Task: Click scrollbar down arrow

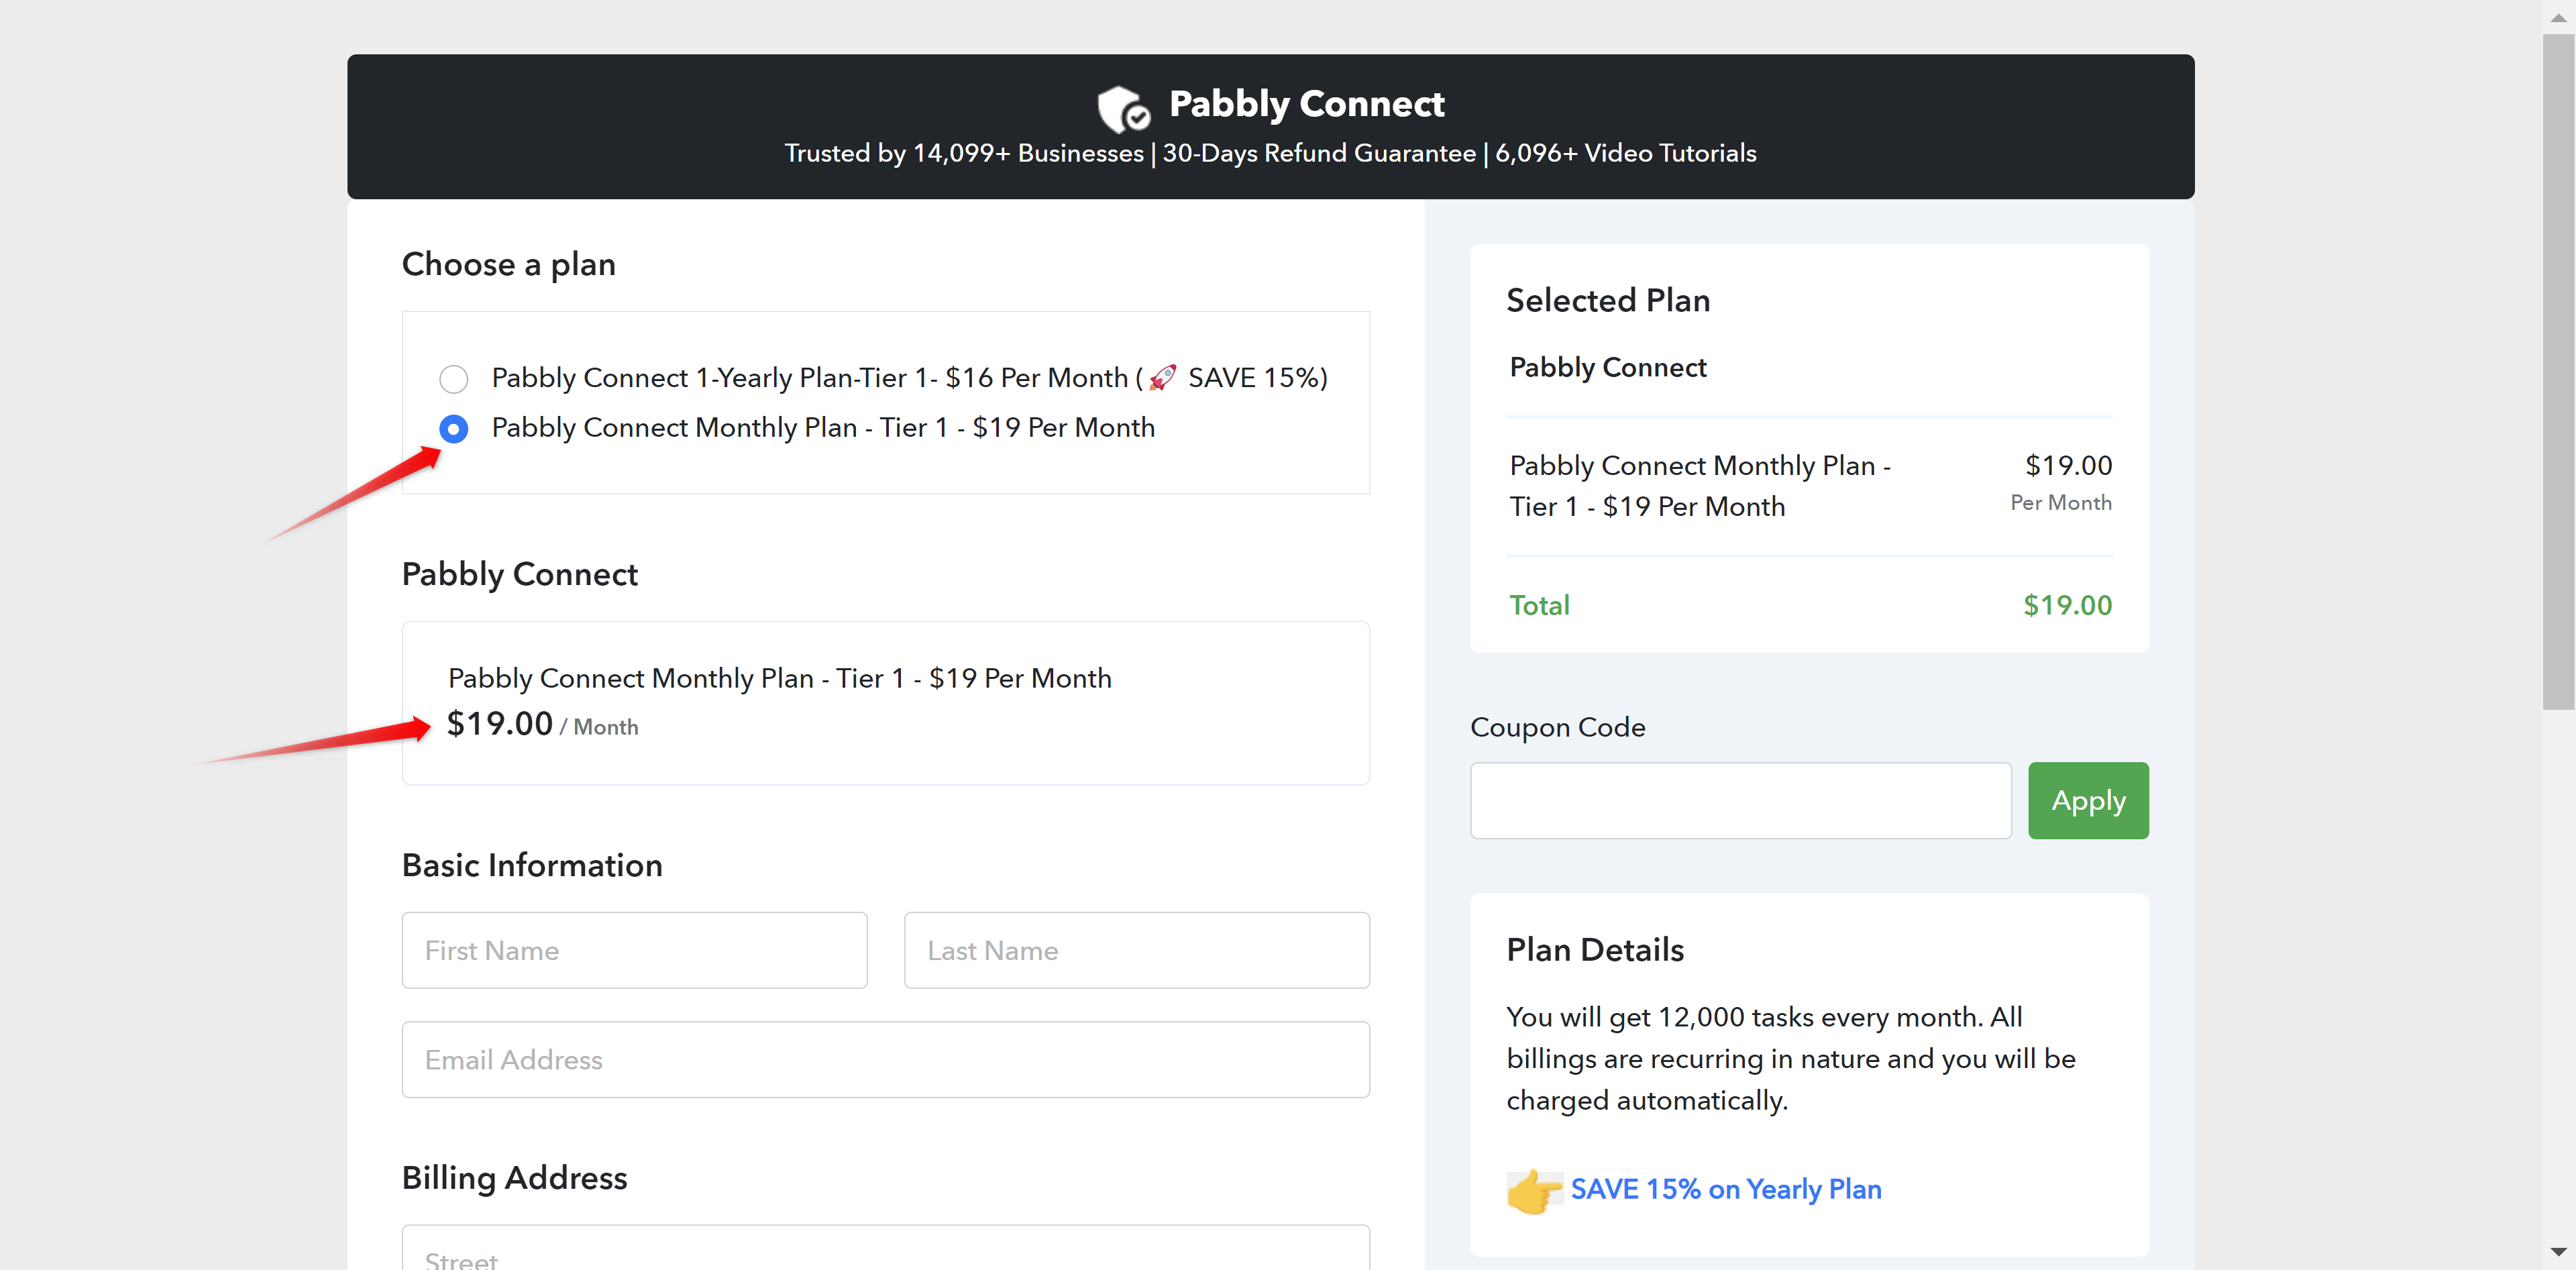Action: tap(2558, 1251)
